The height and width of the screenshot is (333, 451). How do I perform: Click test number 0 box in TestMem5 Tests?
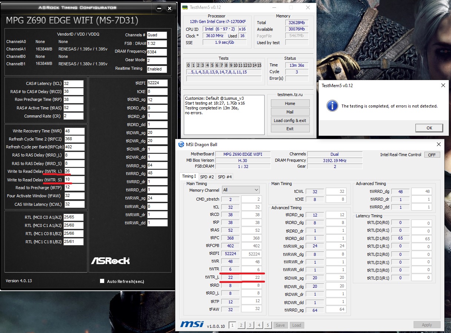click(x=188, y=65)
